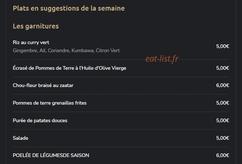Image resolution: width=242 pixels, height=164 pixels.
Task: Select Pommes de terre grenailles frites
Action: click(50, 103)
